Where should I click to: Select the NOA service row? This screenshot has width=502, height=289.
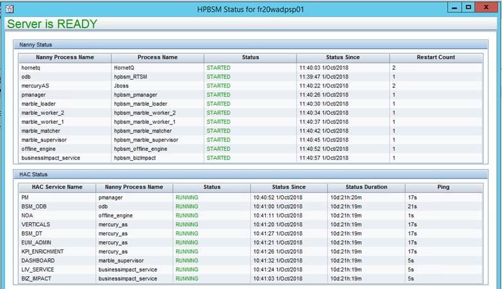(251, 215)
